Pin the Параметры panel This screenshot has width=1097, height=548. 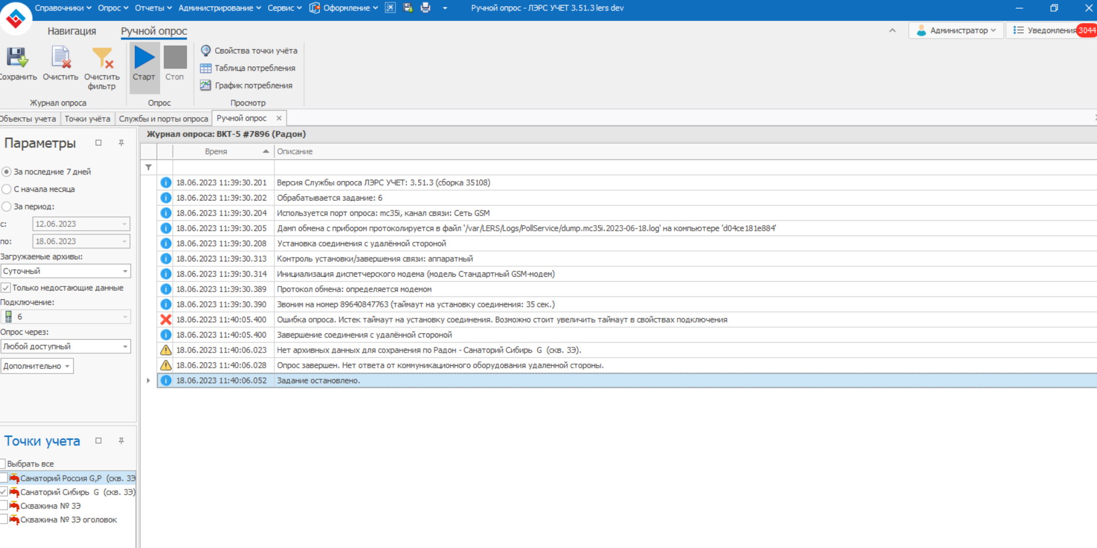pyautogui.click(x=121, y=143)
